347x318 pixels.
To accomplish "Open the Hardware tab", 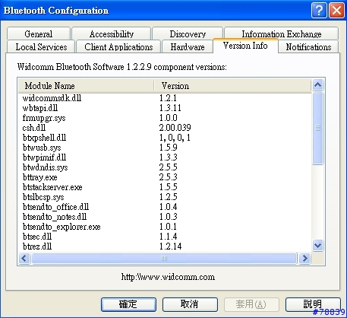I will point(188,46).
